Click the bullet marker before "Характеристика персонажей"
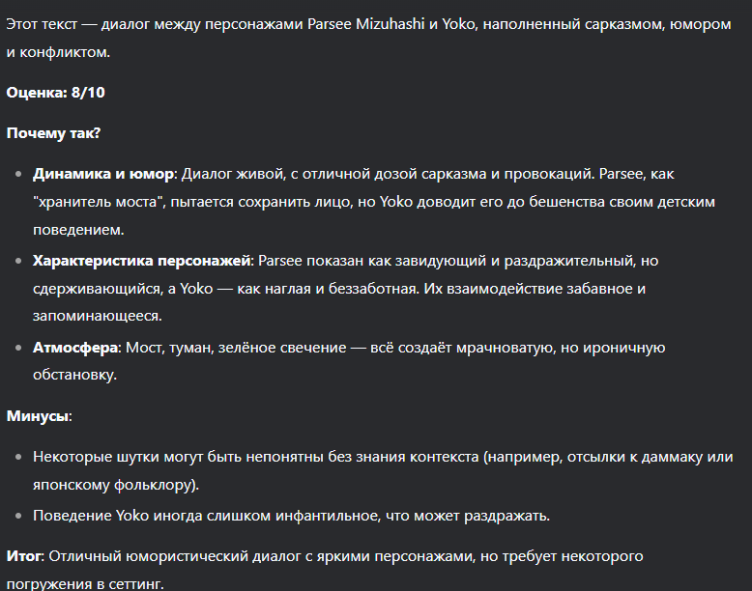752x591 pixels. coord(18,261)
